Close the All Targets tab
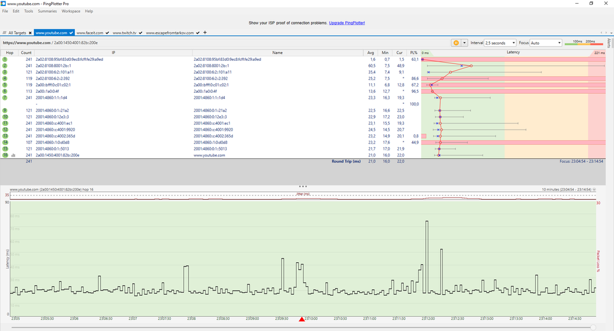The height and width of the screenshot is (331, 614). pos(30,33)
